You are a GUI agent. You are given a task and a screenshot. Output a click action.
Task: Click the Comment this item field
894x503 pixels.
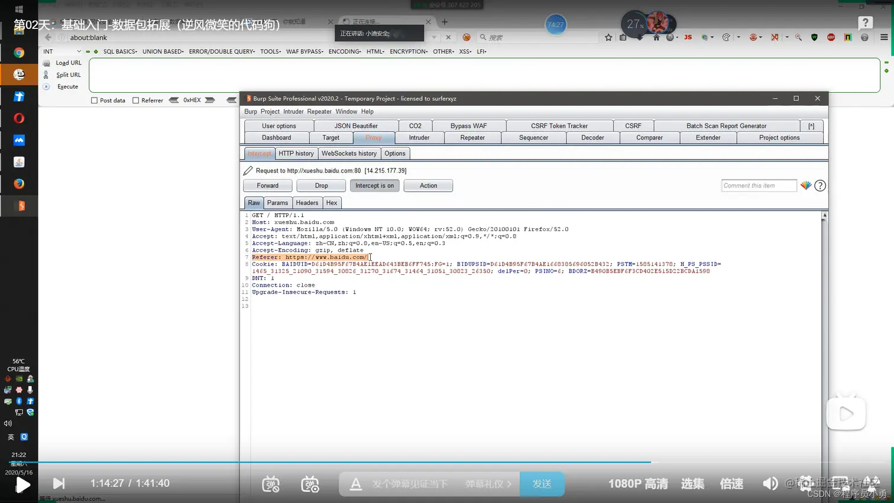coord(759,186)
